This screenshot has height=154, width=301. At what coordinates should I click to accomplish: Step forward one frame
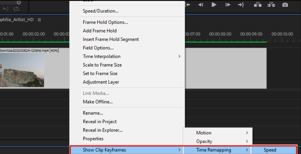[x=228, y=5]
